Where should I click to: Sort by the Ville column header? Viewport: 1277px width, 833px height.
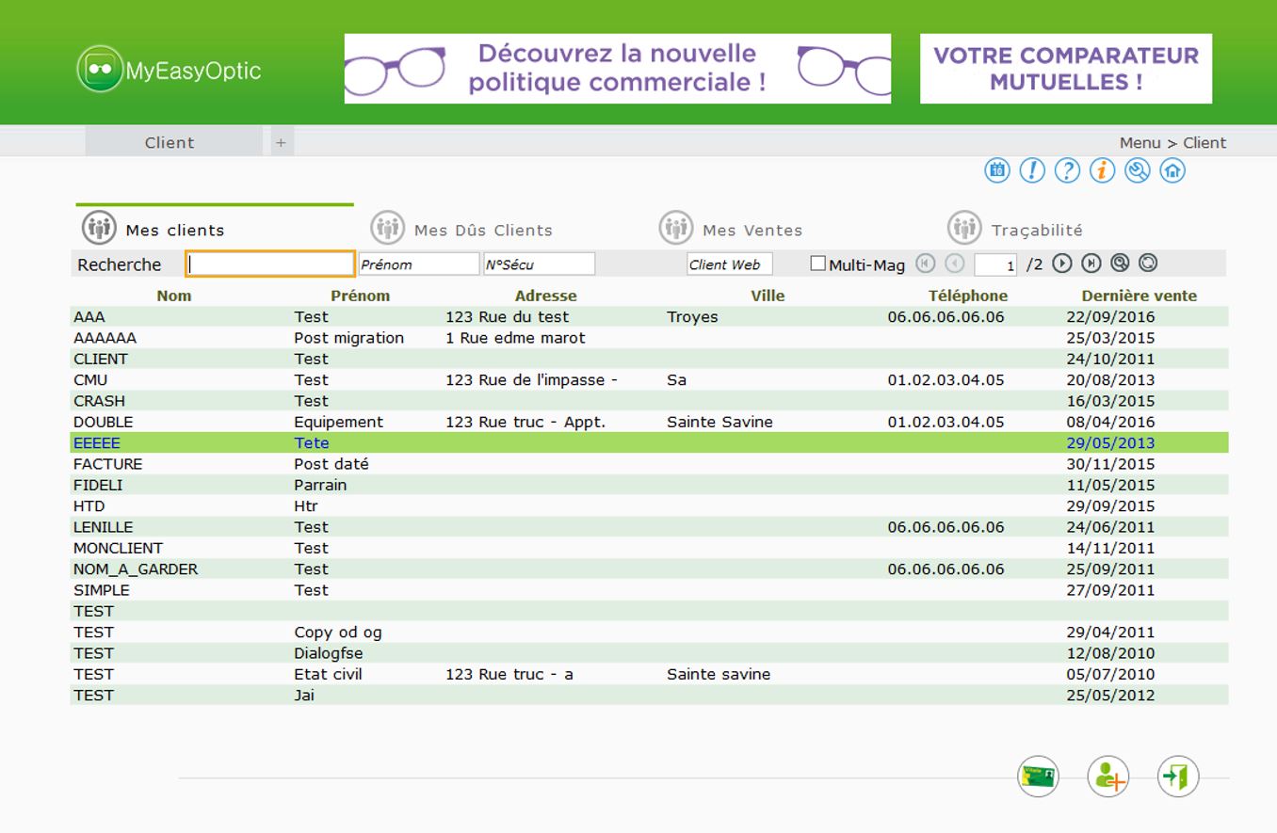(768, 296)
